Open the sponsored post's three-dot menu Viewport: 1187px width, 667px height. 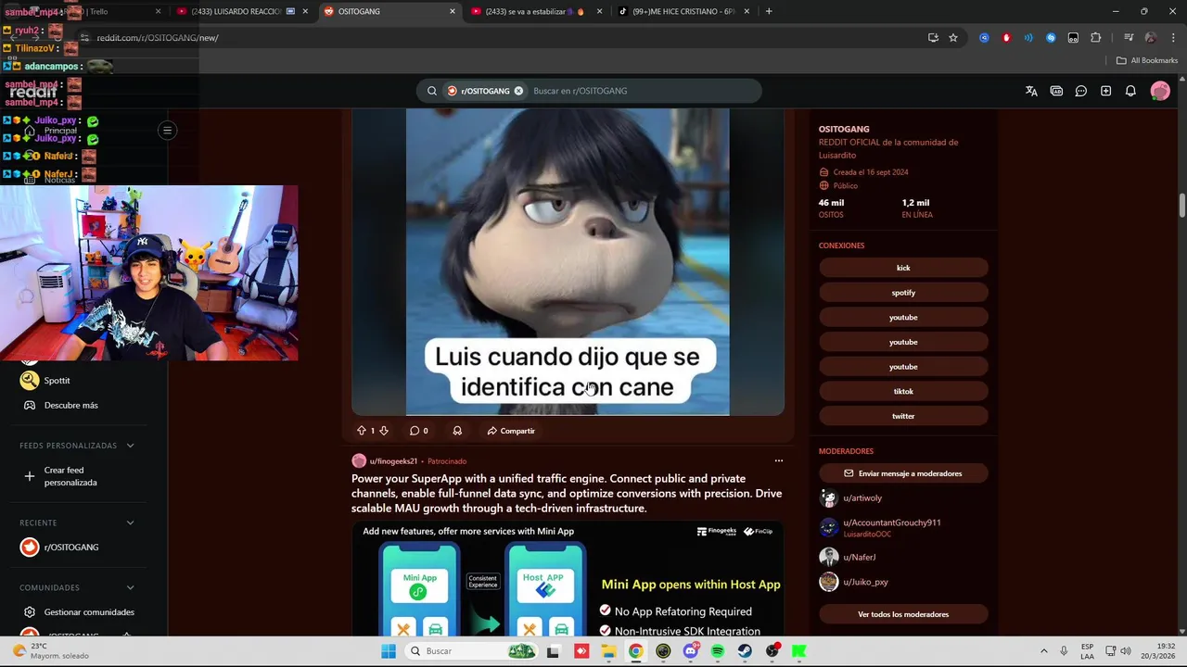point(779,460)
